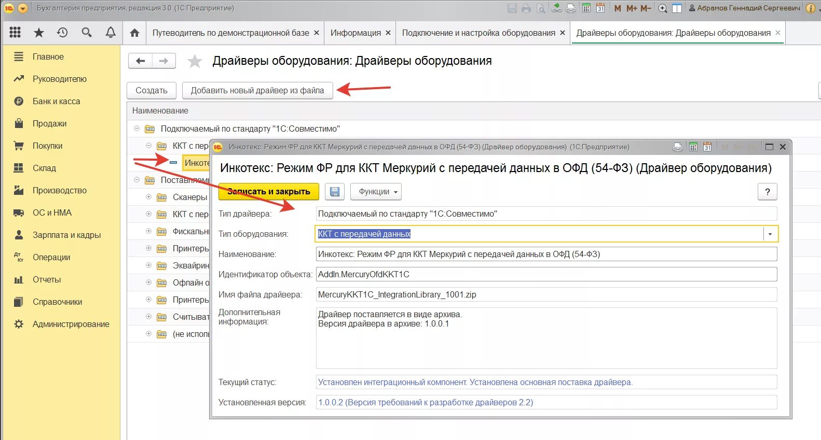
Task: Click the Наименование column header
Action: click(160, 110)
